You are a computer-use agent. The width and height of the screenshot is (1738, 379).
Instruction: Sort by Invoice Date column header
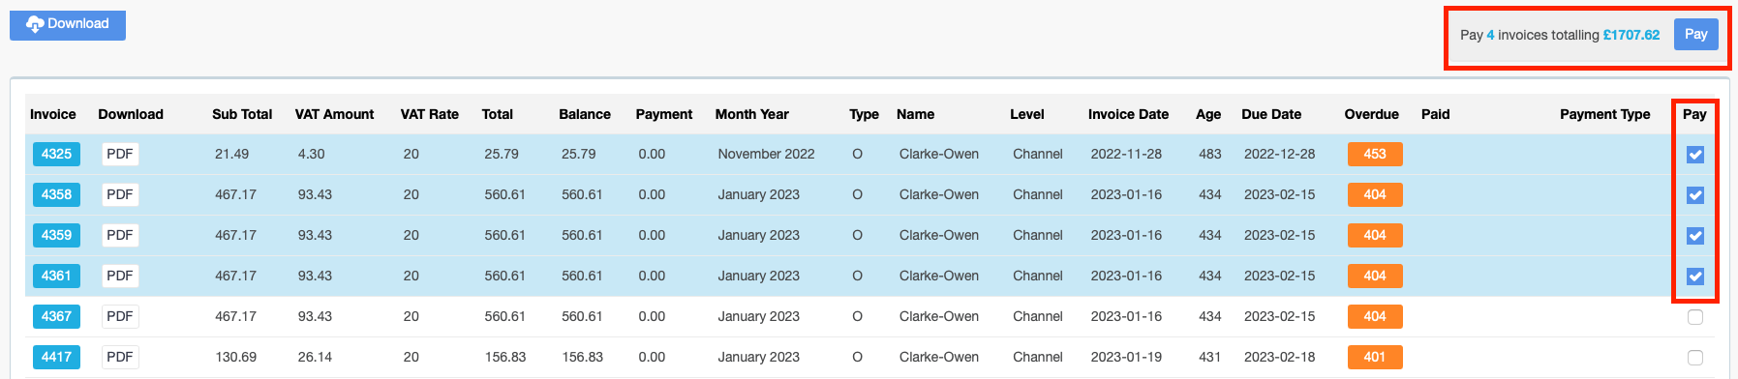(x=1128, y=114)
